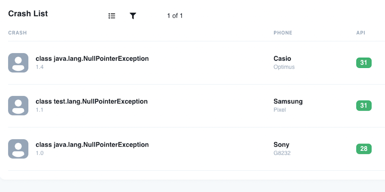
Task: Click avatar icon of Sony crash row
Action: [18, 148]
